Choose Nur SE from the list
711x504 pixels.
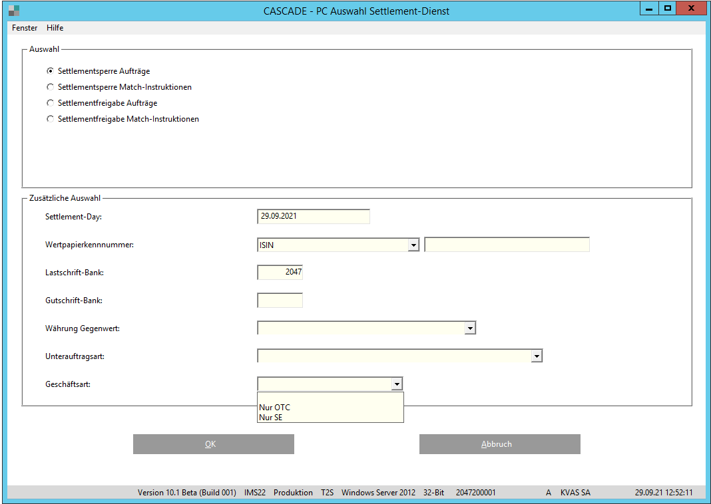271,418
